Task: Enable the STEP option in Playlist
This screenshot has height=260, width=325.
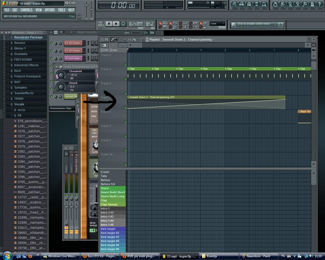Action: tap(102, 50)
